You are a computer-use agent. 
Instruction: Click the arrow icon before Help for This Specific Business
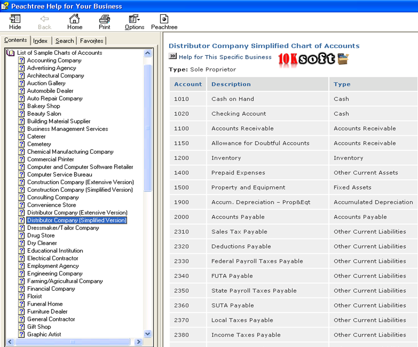coord(172,56)
